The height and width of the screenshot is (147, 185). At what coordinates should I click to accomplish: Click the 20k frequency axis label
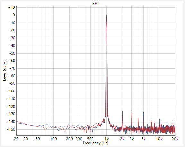(175, 139)
